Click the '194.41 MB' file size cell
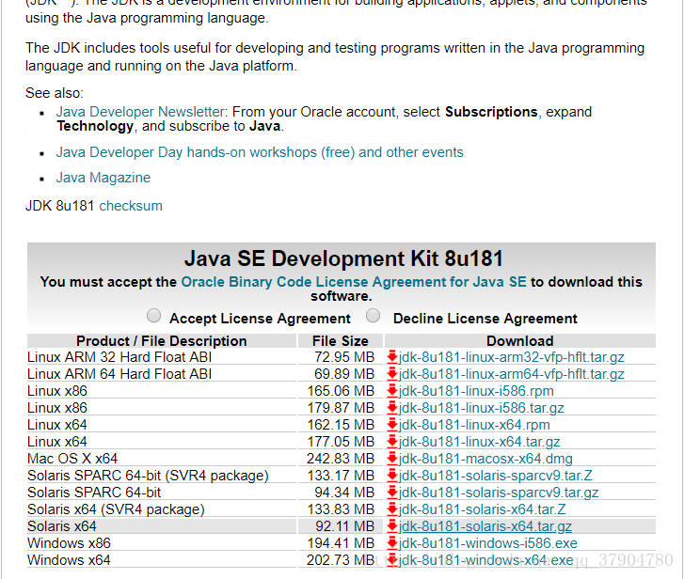Screen dimensions: 684x579 (341, 543)
